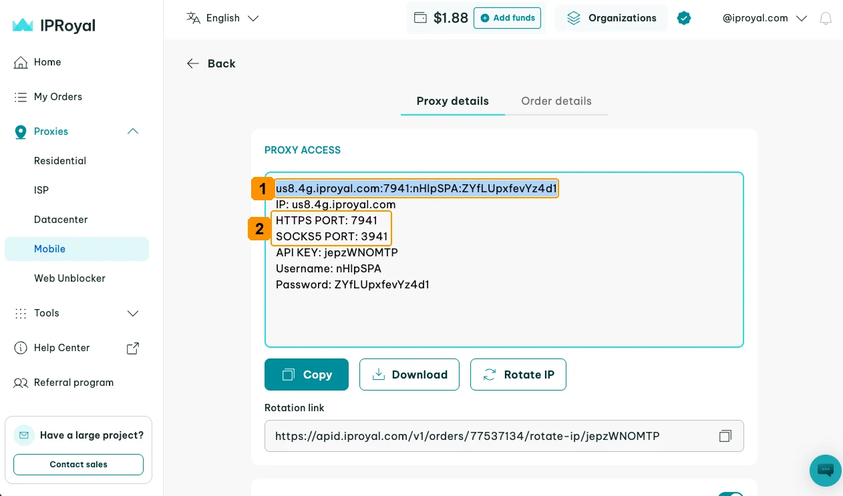This screenshot has width=843, height=496.
Task: Click the Add funds button
Action: pos(507,18)
